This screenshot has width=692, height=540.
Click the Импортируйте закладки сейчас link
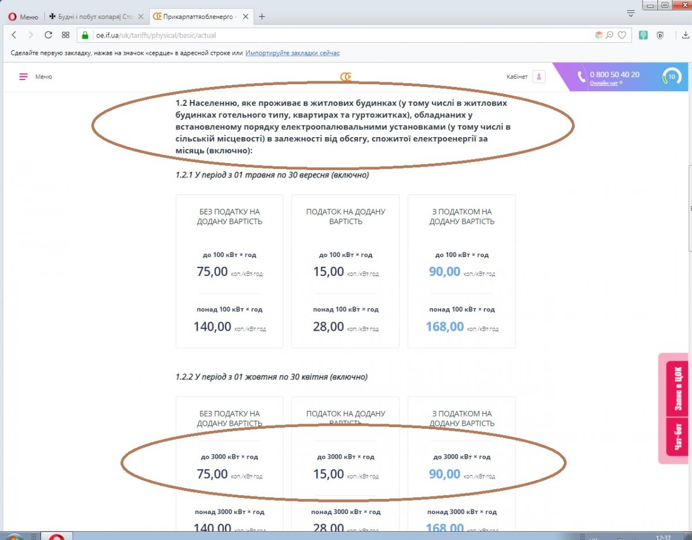point(292,53)
